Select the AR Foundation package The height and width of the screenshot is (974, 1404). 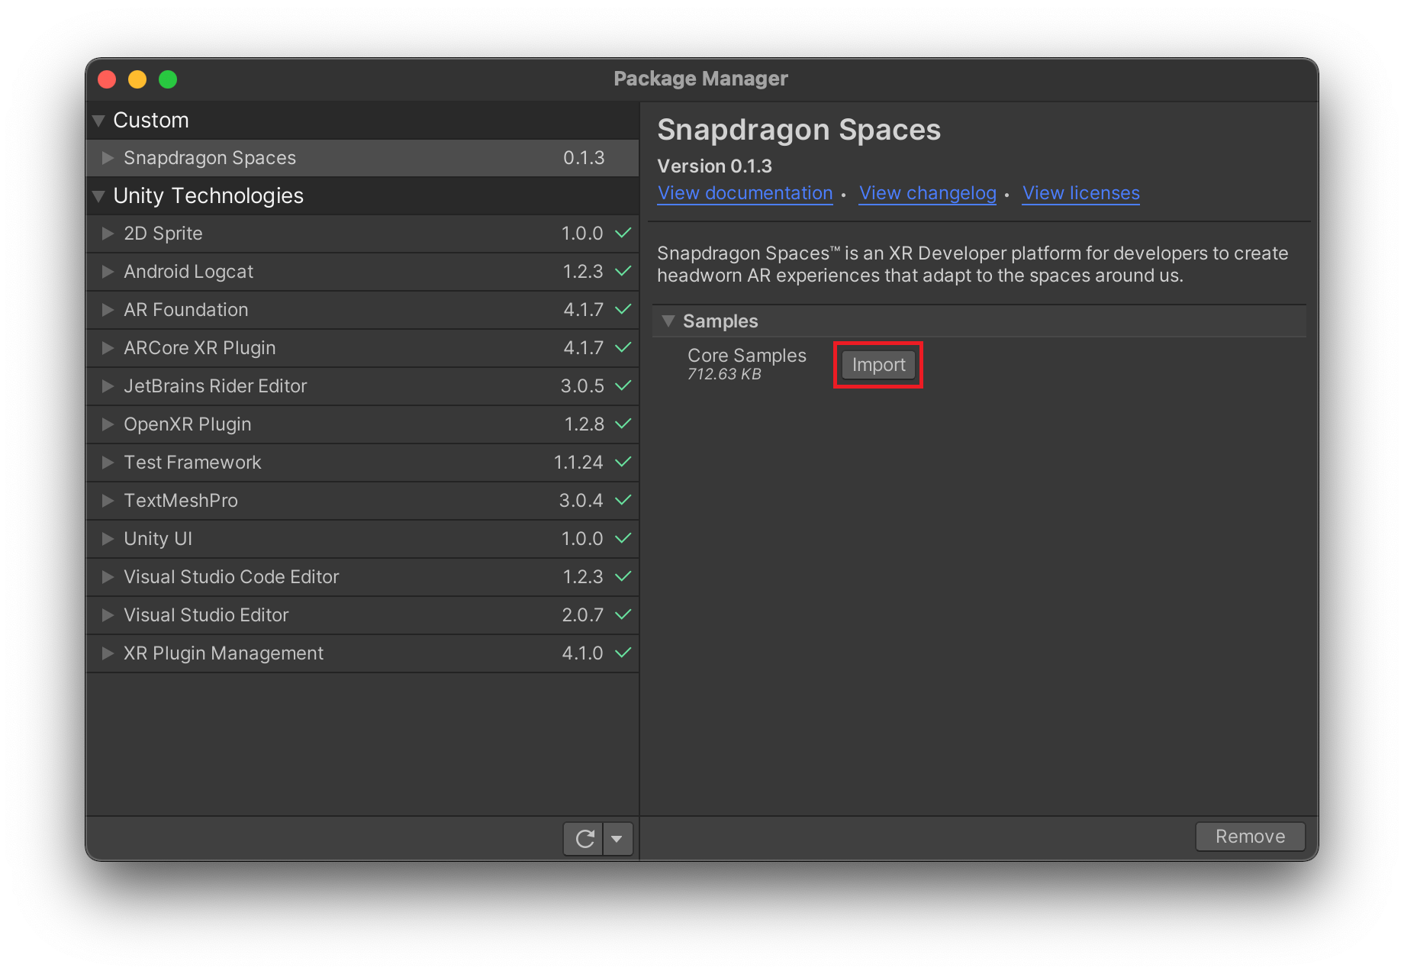tap(362, 310)
